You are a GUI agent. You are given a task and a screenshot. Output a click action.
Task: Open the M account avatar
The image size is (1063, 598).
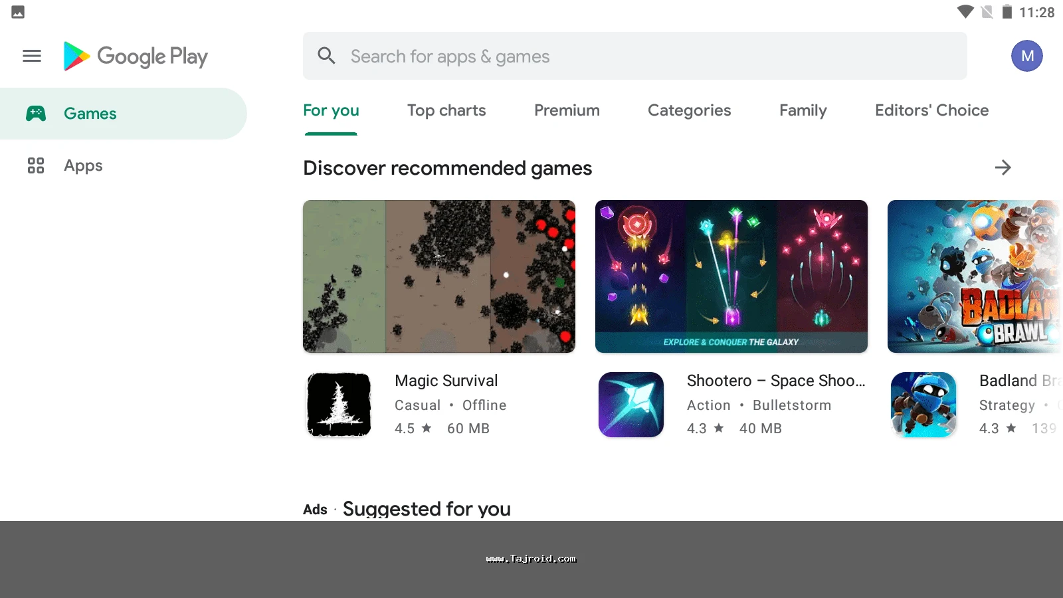point(1026,56)
